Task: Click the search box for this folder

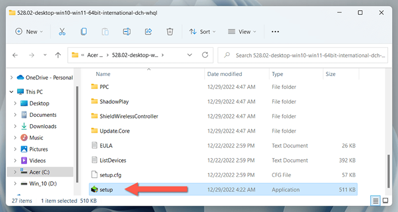Action: pos(303,55)
